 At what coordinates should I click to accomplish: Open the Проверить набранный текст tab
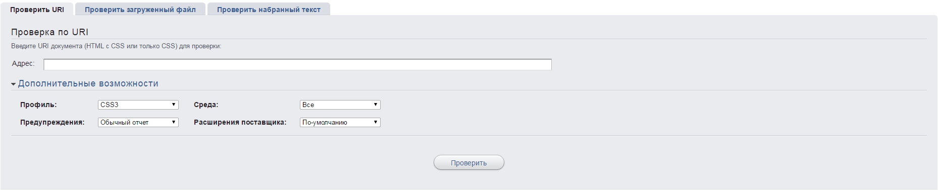[x=269, y=9]
